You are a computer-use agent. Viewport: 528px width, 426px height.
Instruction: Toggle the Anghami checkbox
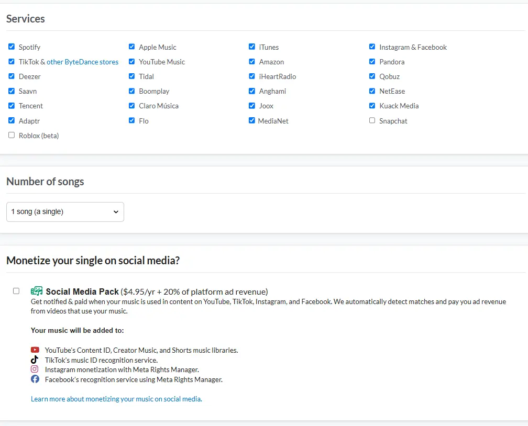click(x=252, y=91)
